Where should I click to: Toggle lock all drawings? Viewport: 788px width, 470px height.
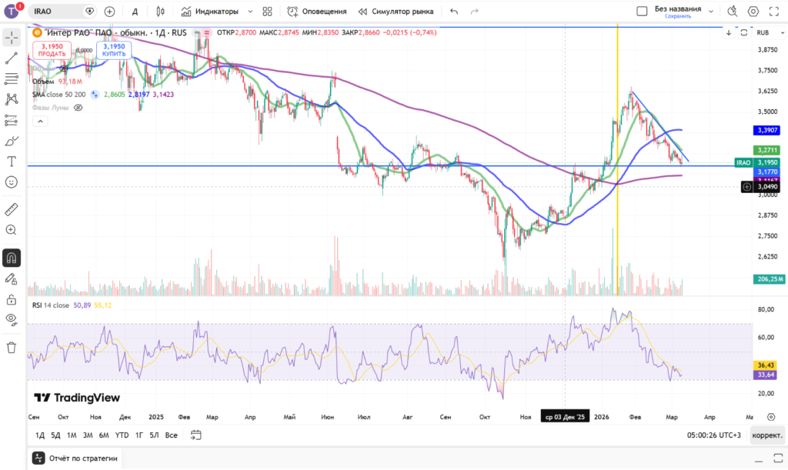click(x=12, y=300)
